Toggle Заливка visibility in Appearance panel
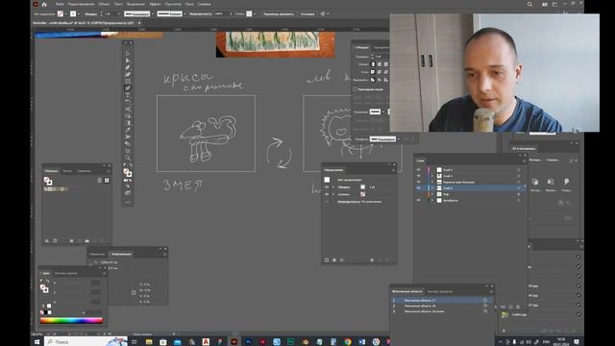Viewport: 615px width, 346px height. click(327, 194)
